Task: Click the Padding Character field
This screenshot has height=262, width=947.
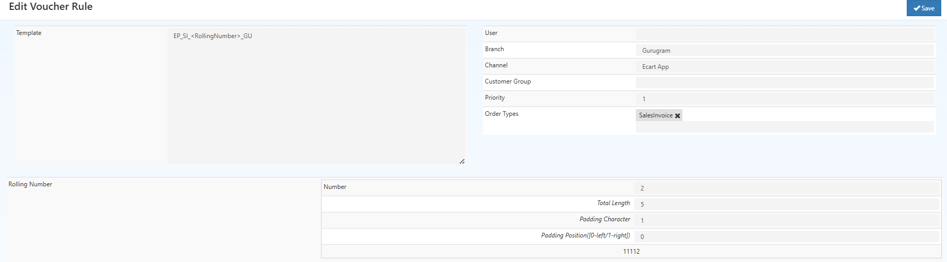Action: tap(786, 220)
